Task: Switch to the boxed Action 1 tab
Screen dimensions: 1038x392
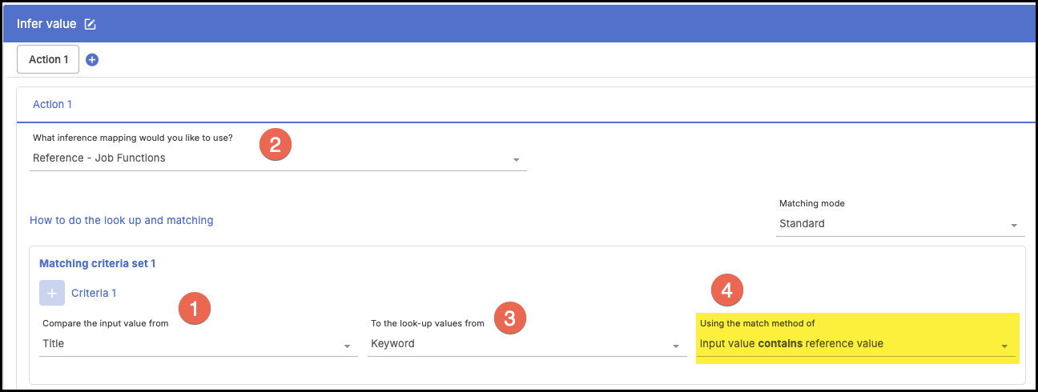Action: (x=48, y=60)
